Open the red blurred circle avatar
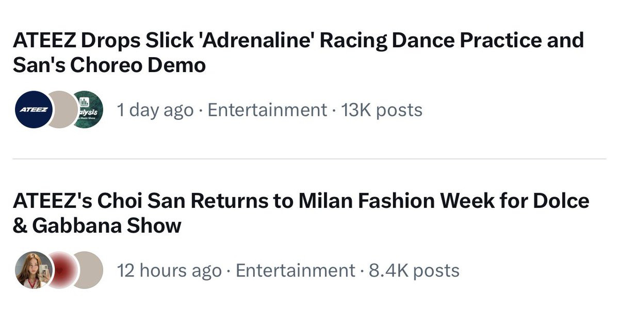Viewport: 619px width, 316px height. 62,270
